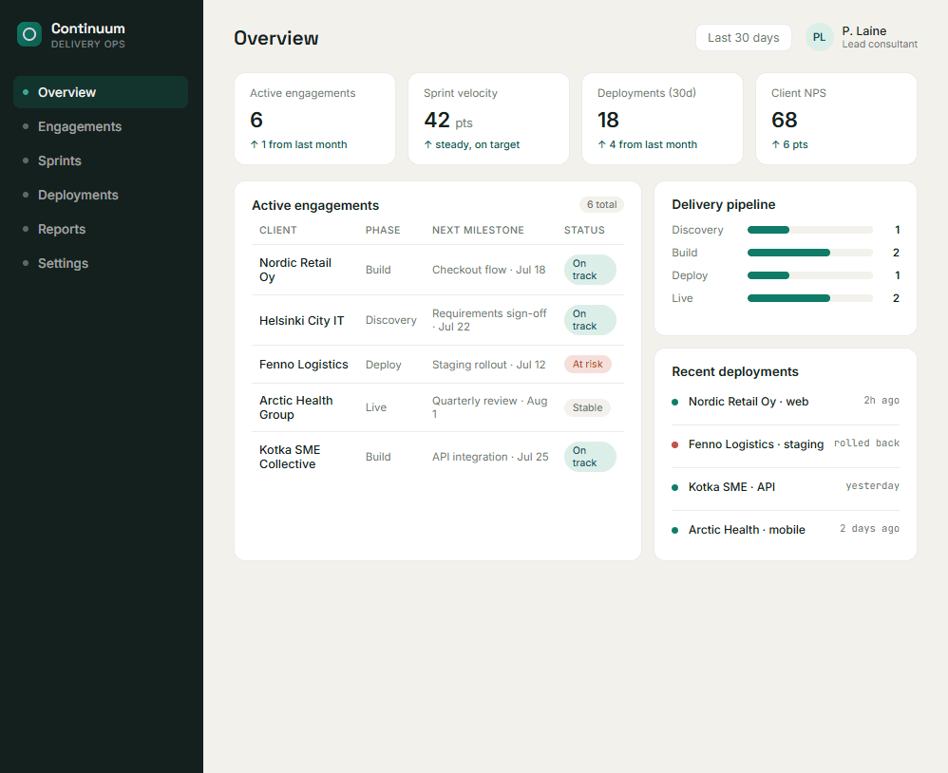Click Nordic Retail Oy On track status
Screen dimensions: 948x773
pyautogui.click(x=590, y=270)
